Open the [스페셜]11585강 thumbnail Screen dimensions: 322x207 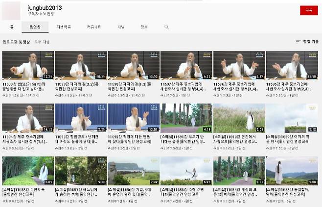186,171
